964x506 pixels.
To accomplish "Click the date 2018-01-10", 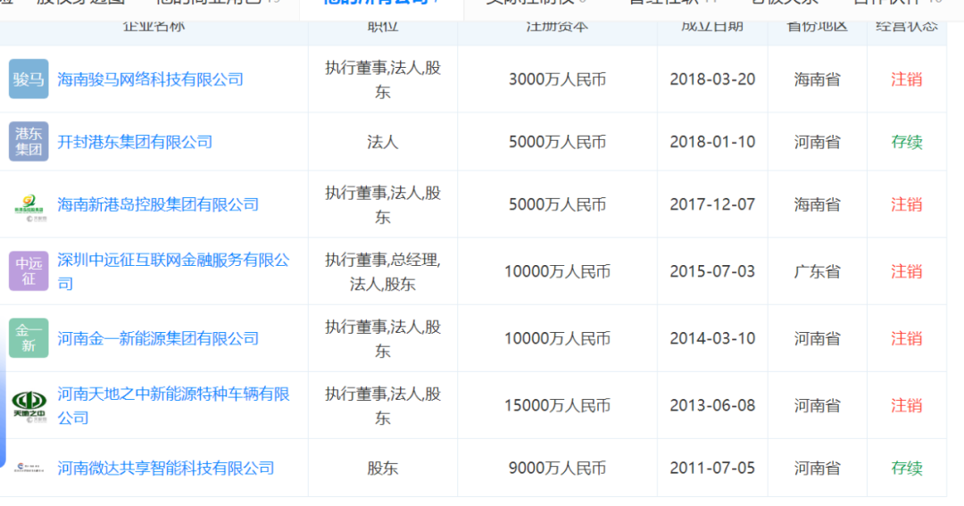I will tap(712, 142).
